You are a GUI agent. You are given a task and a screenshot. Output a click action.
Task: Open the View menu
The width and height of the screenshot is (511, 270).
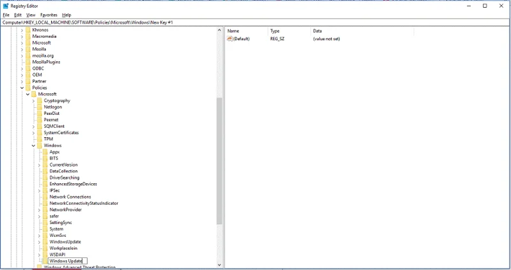31,15
